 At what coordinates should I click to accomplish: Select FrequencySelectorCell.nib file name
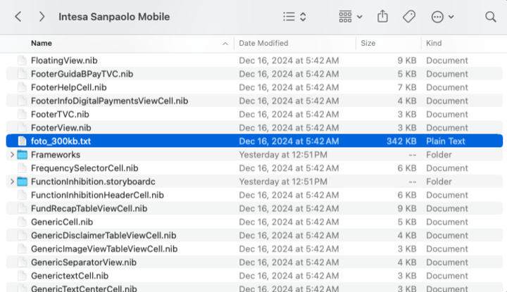point(84,168)
